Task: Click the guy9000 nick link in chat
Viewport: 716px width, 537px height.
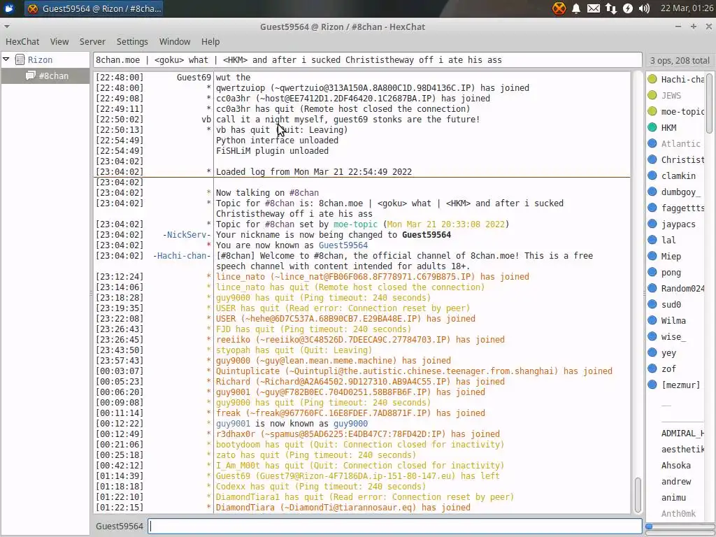Action: 350,423
